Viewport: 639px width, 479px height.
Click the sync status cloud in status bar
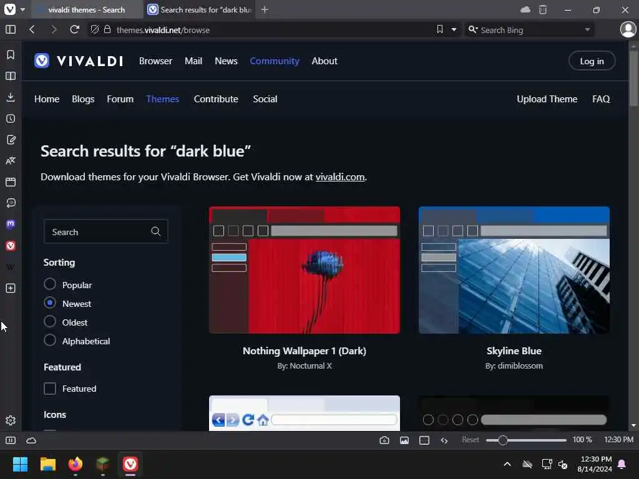pyautogui.click(x=31, y=440)
